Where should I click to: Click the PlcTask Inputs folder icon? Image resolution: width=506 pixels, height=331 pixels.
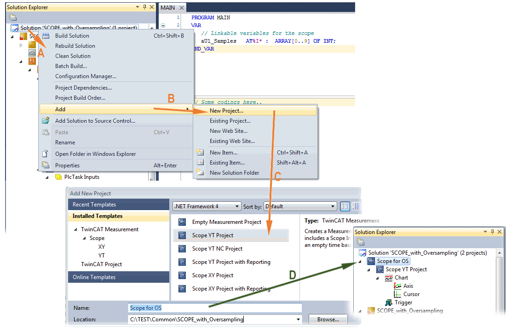58,177
